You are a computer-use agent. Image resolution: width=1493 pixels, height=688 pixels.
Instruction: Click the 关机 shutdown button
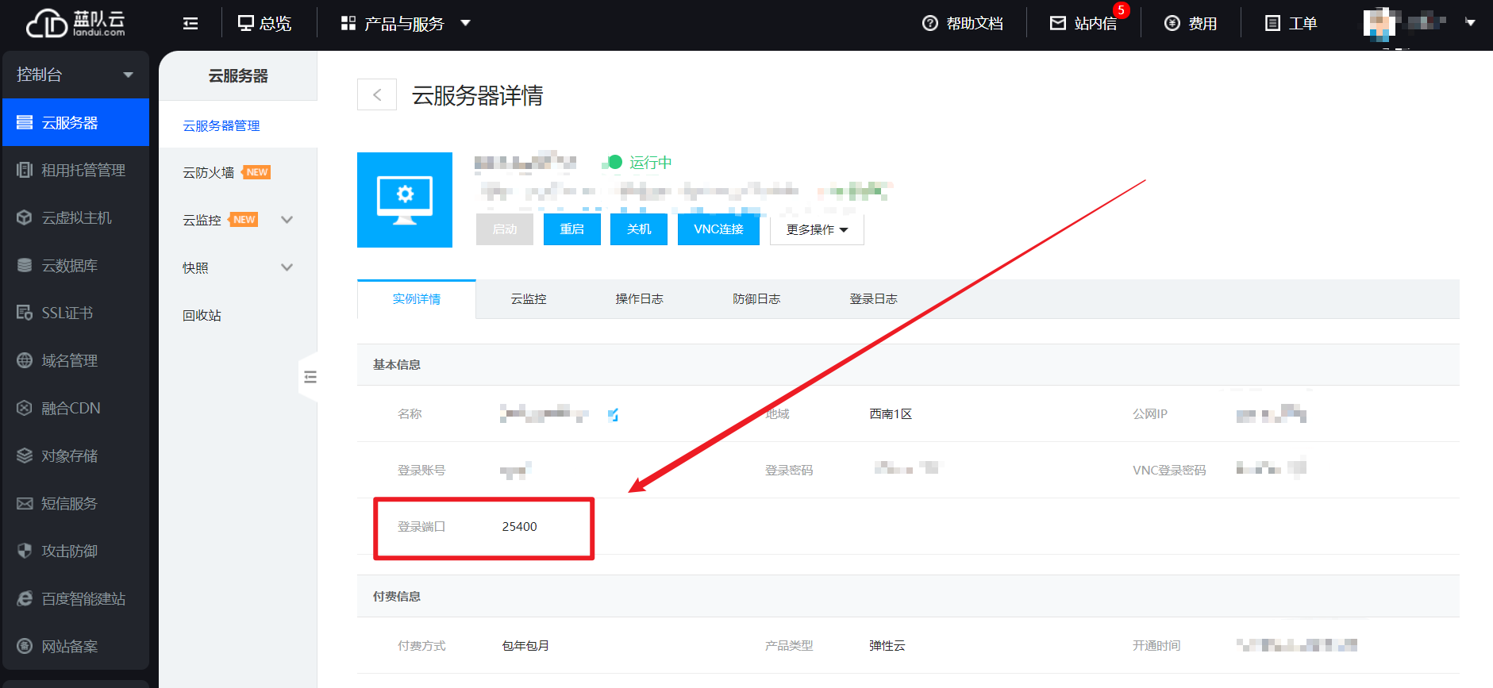(x=638, y=229)
